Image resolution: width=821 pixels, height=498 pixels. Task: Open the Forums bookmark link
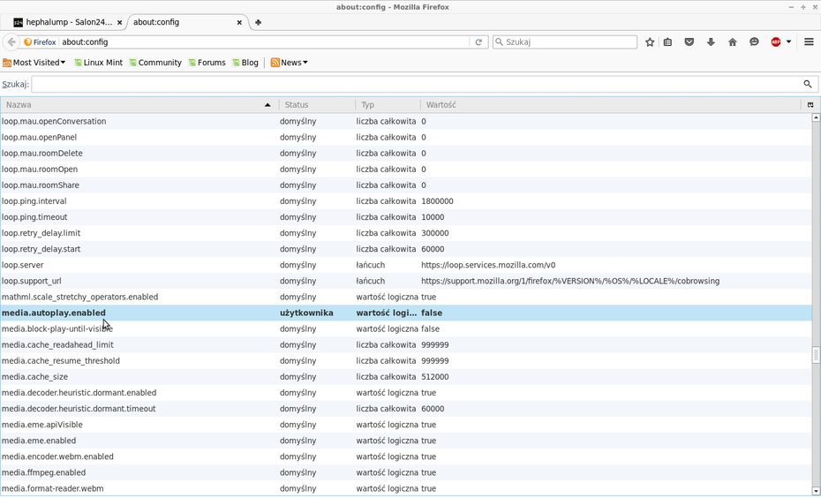[x=206, y=63]
